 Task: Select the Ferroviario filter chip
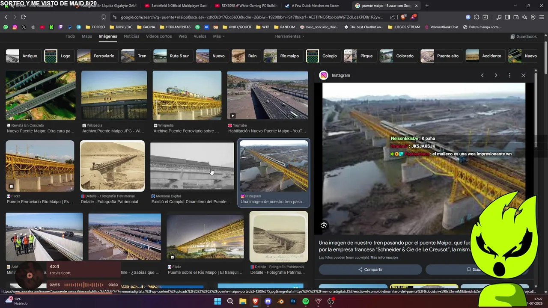tap(97, 56)
